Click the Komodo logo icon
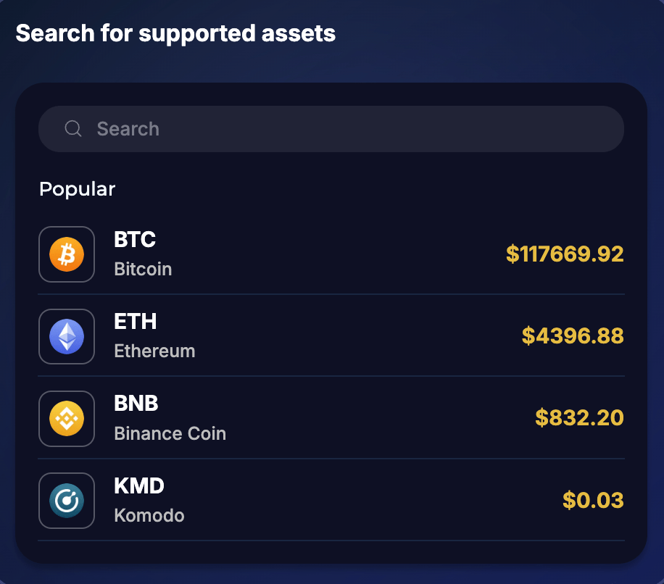Image resolution: width=664 pixels, height=584 pixels. pyautogui.click(x=67, y=501)
